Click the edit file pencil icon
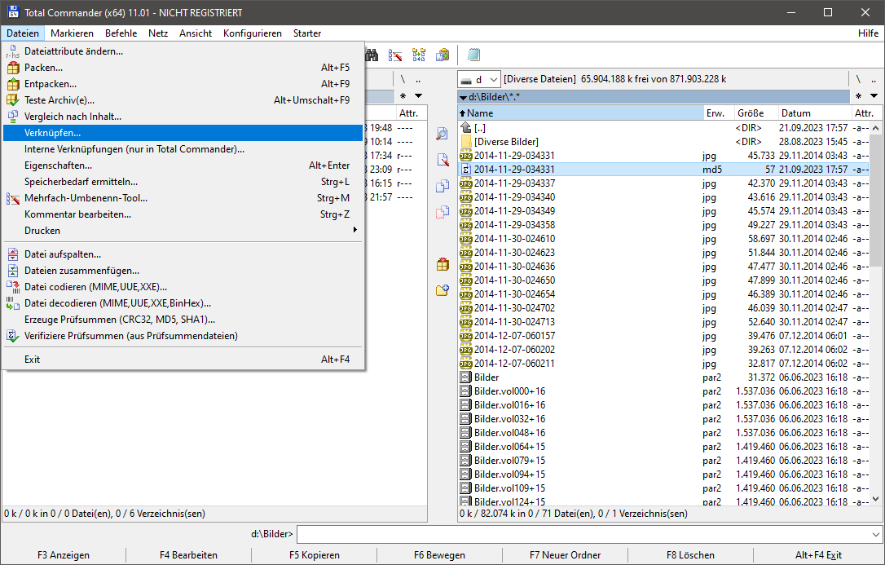 pyautogui.click(x=442, y=160)
